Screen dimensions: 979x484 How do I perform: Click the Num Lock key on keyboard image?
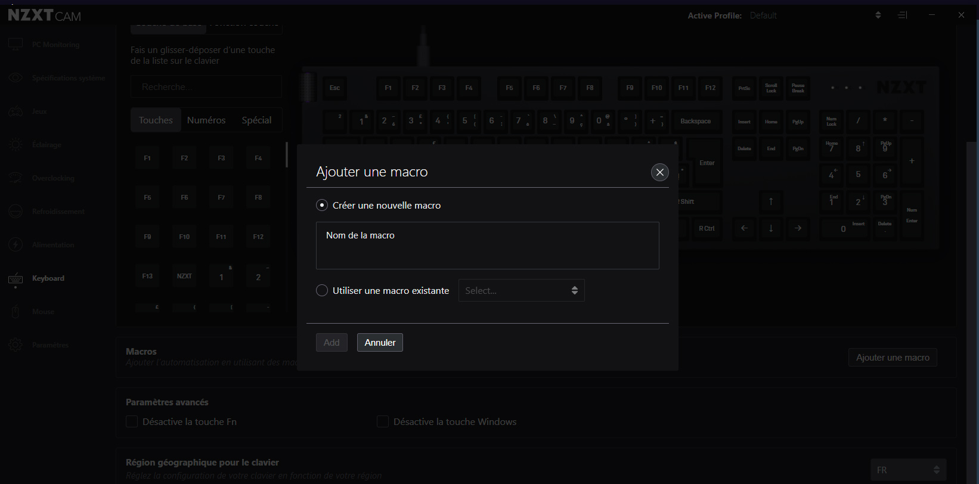point(831,121)
